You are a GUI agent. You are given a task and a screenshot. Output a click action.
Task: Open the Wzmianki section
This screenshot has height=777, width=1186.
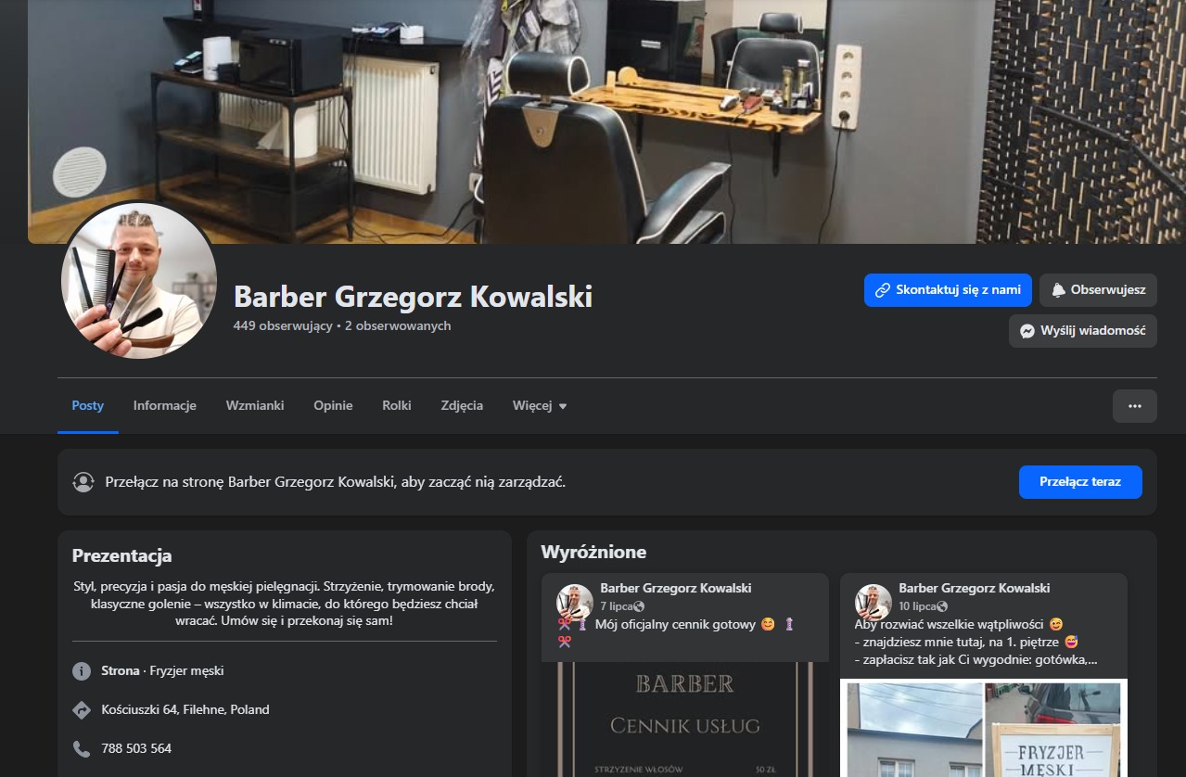(x=254, y=405)
